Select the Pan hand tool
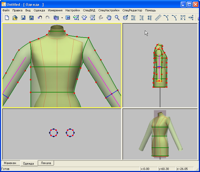Screen dimensions: 200x172 point(109,18)
